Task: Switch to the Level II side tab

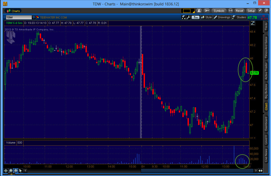Action: tap(266, 139)
